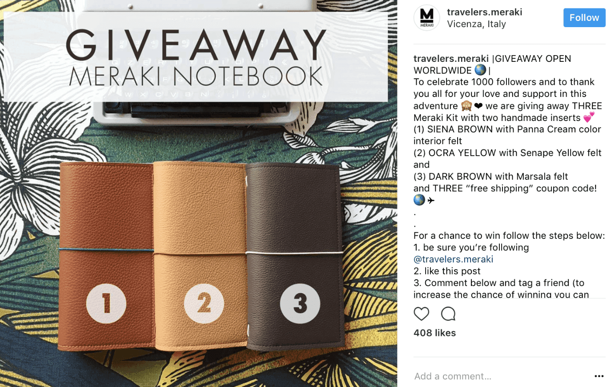The width and height of the screenshot is (611, 387).
Task: Click the Siena brown notebook
Action: pyautogui.click(x=106, y=257)
